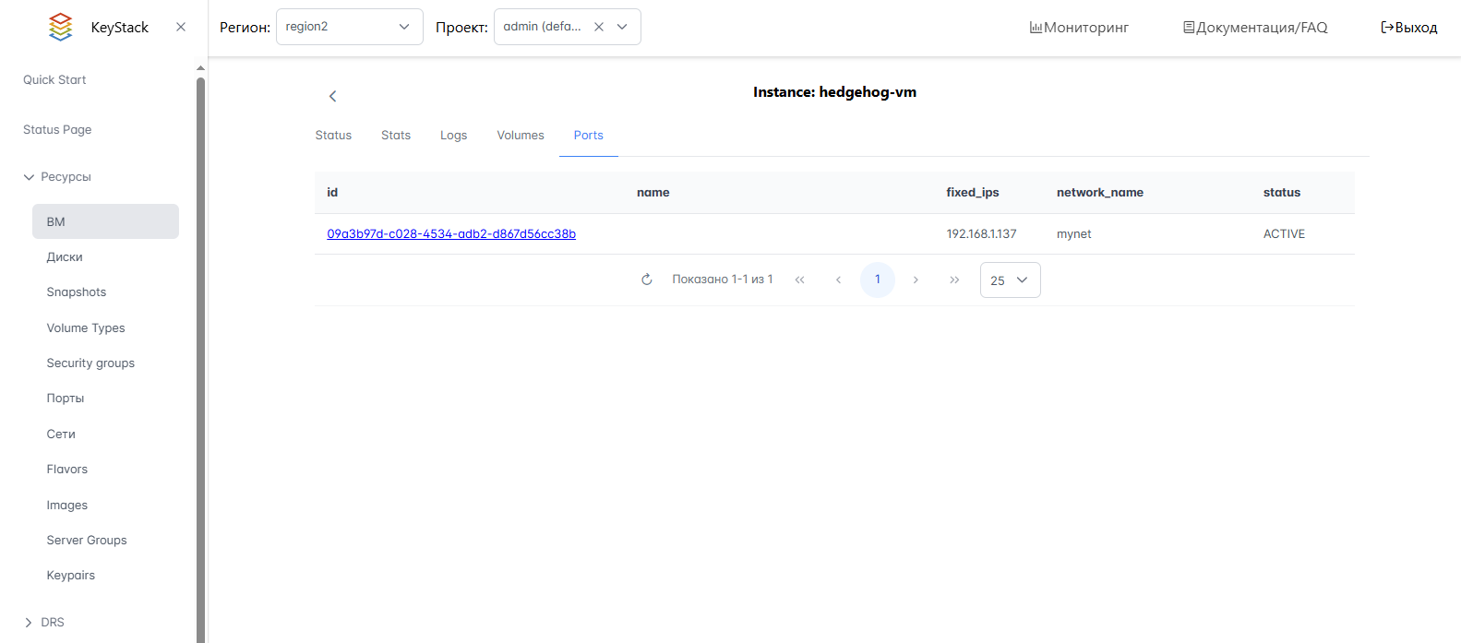Collapse the Ресурсы sidebar section
Screen dimensions: 1461x643
pyautogui.click(x=29, y=177)
